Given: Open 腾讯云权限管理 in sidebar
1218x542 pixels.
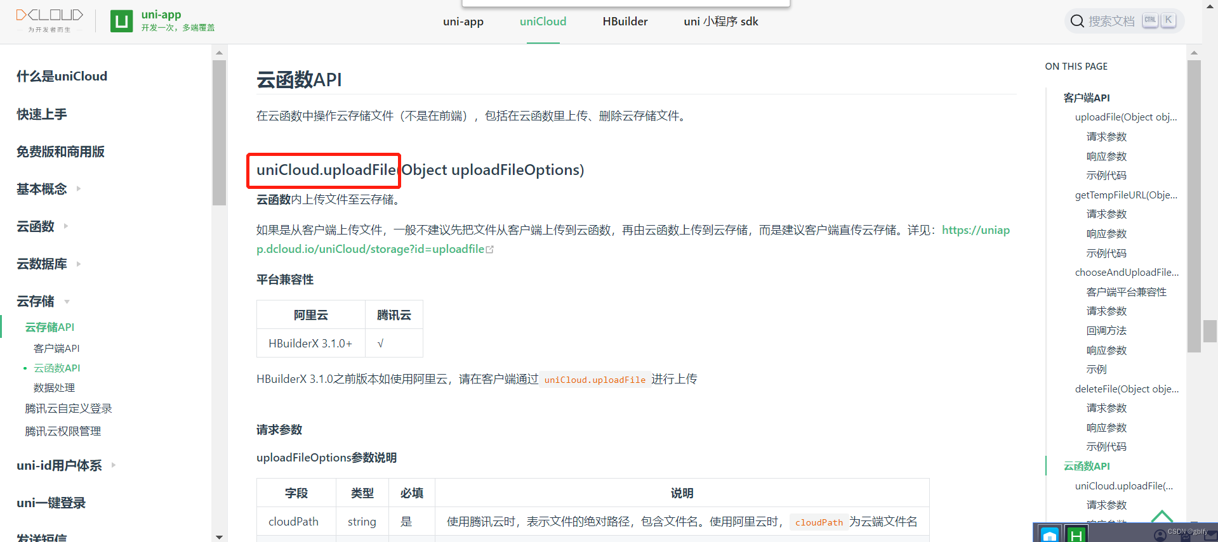Looking at the screenshot, I should point(63,432).
